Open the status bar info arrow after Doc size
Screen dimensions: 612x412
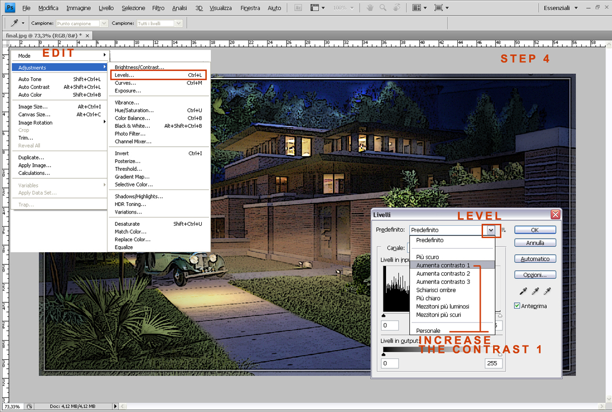[115, 406]
